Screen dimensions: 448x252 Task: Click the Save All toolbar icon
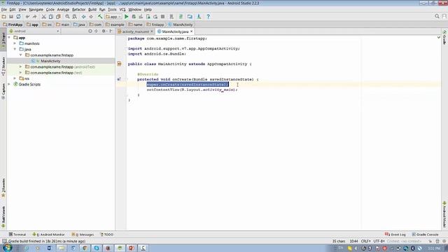coord(11,17)
